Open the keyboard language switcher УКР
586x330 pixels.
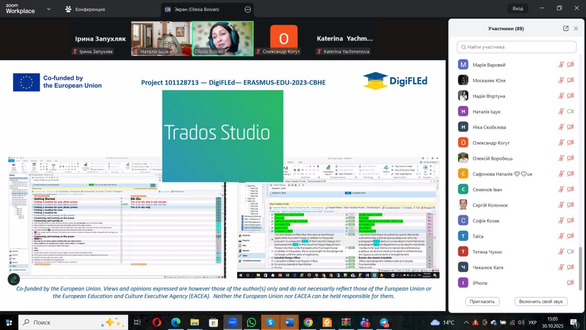click(532, 322)
